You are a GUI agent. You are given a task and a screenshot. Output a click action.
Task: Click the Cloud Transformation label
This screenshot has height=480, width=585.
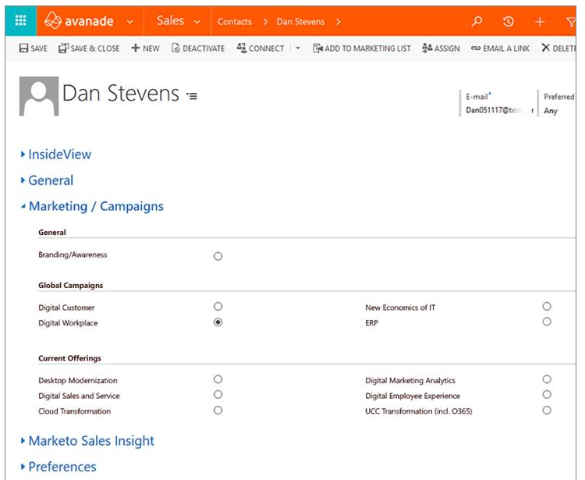point(75,411)
